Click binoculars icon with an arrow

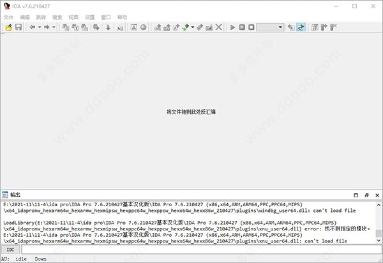96,27
